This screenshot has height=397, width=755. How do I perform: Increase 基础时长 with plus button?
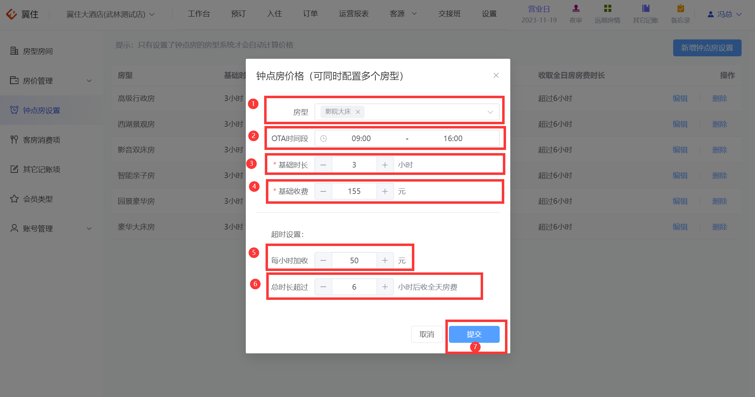(x=385, y=165)
